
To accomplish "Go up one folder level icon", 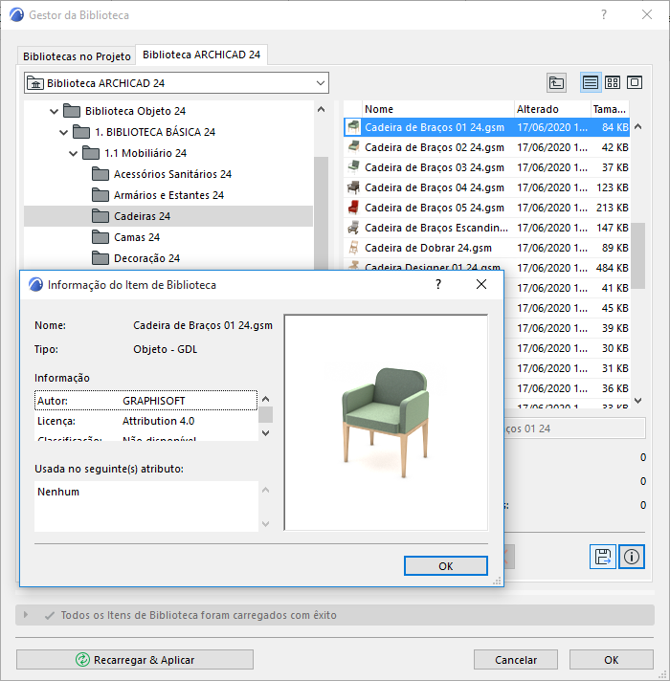I will click(556, 82).
